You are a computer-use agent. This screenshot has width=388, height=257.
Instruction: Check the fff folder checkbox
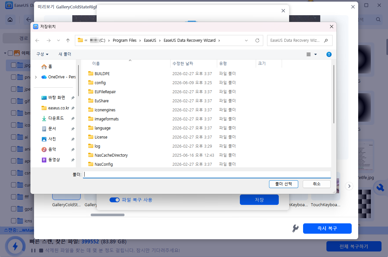pyautogui.click(x=14, y=197)
